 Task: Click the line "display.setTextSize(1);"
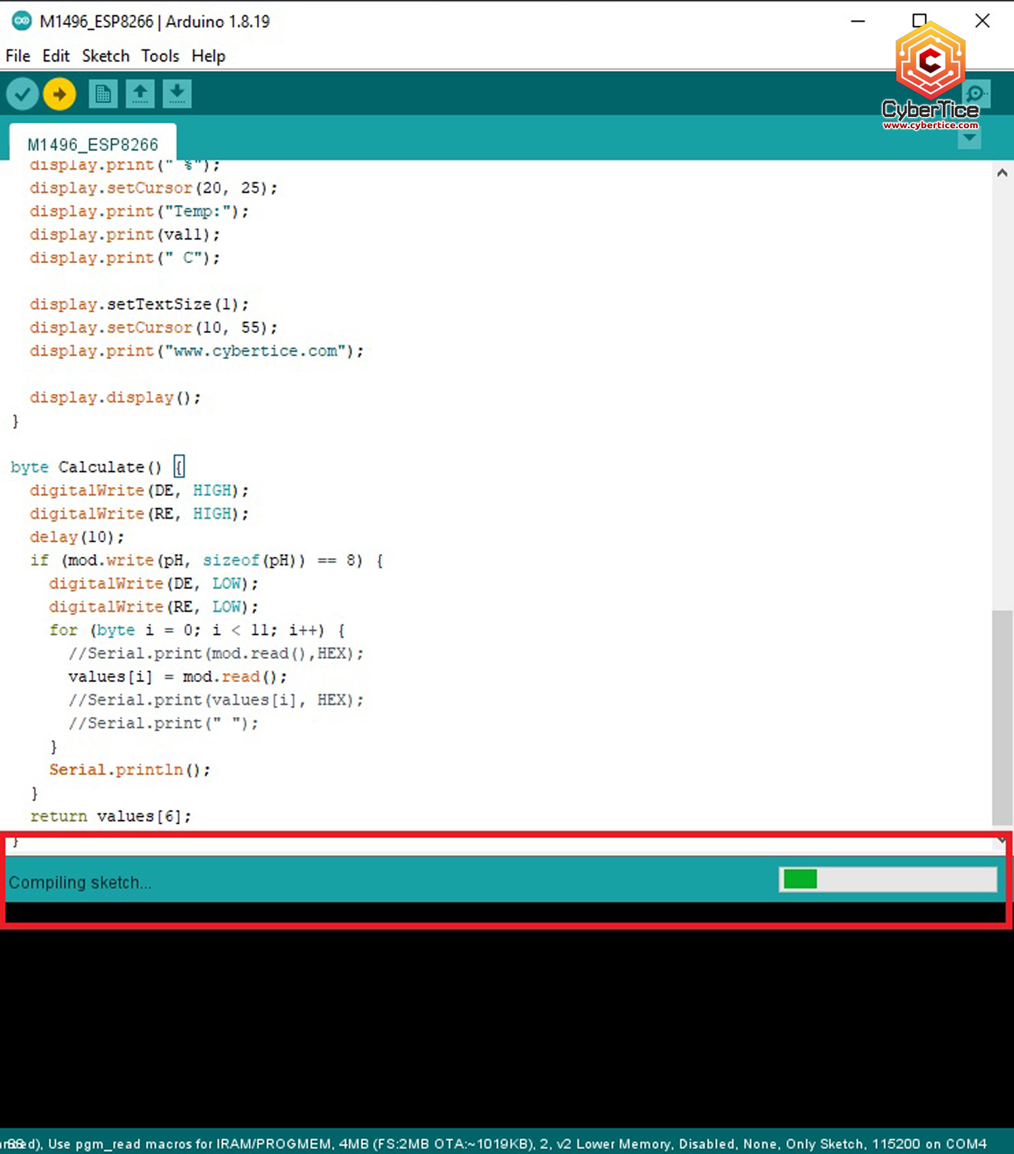point(139,304)
